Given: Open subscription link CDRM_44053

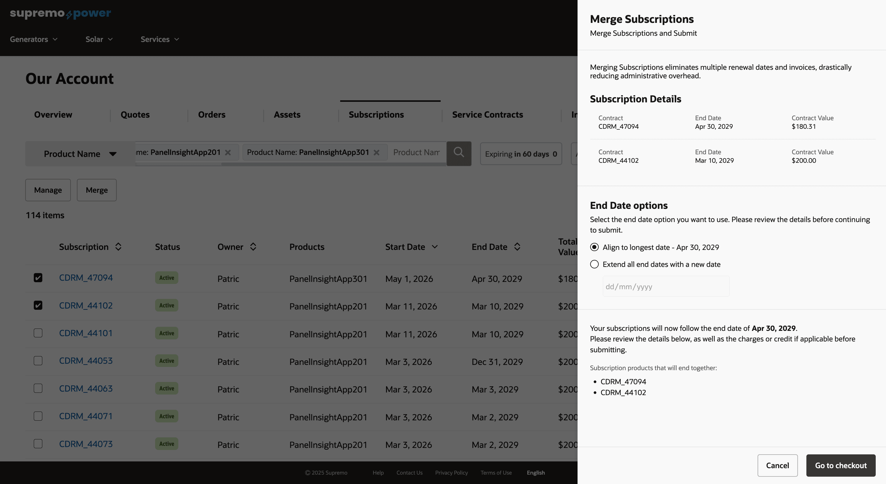Looking at the screenshot, I should [86, 361].
